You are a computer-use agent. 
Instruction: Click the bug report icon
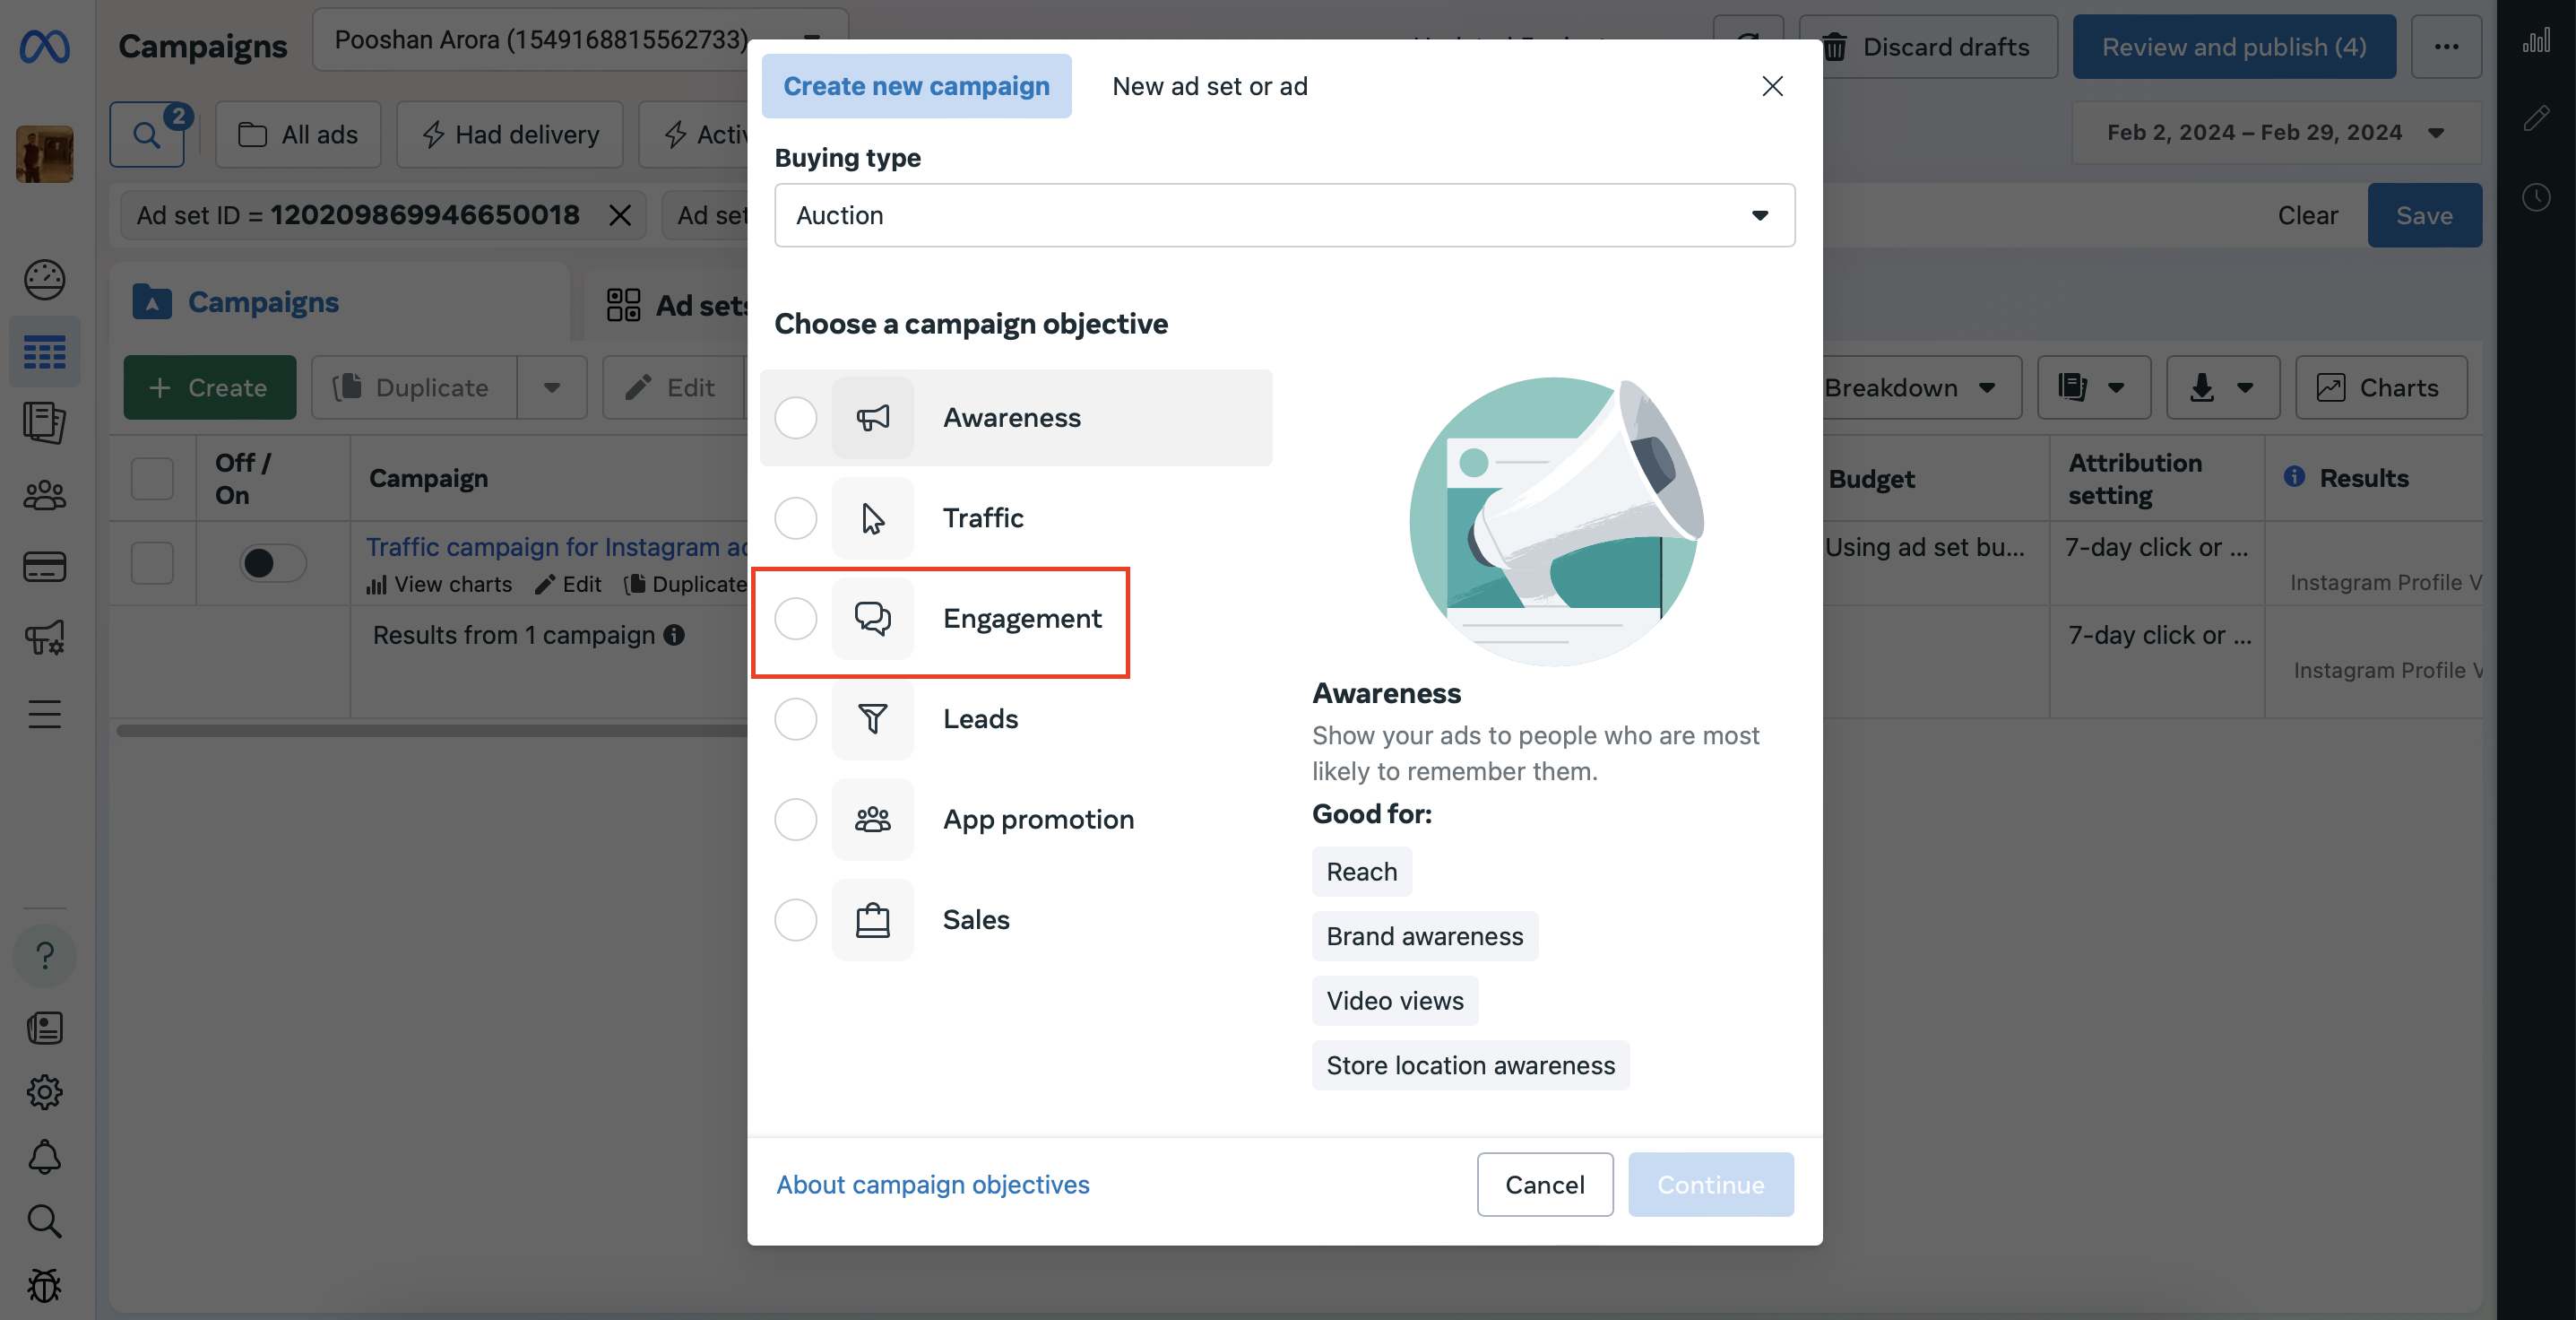[x=44, y=1285]
